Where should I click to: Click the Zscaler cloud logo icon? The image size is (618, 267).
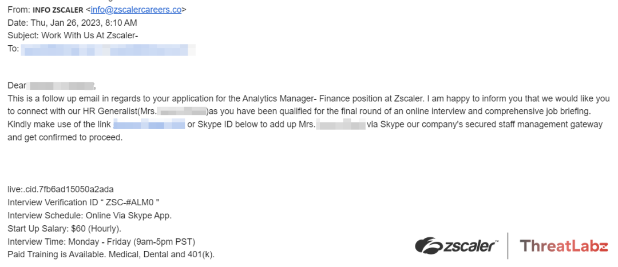[x=428, y=246]
